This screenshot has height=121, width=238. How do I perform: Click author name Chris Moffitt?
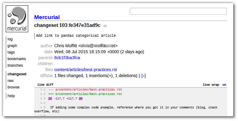click(x=66, y=46)
